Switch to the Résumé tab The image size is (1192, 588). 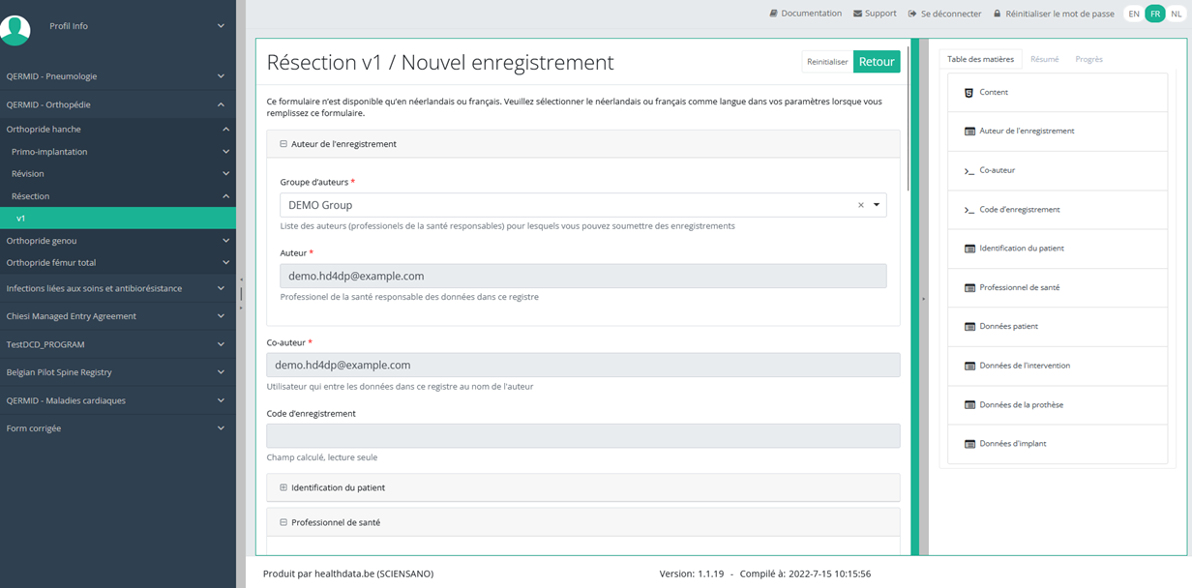(x=1044, y=59)
